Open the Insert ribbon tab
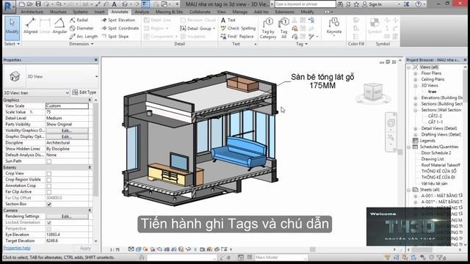Image resolution: width=470 pixels, height=264 pixels. [x=100, y=12]
